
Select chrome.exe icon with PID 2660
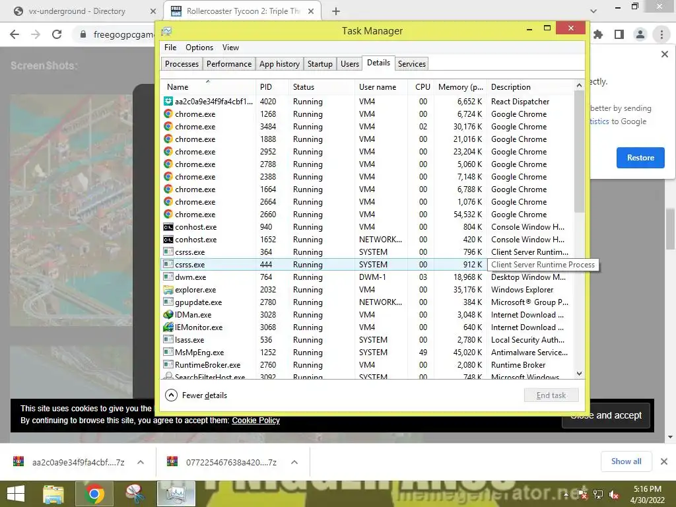coord(168,215)
